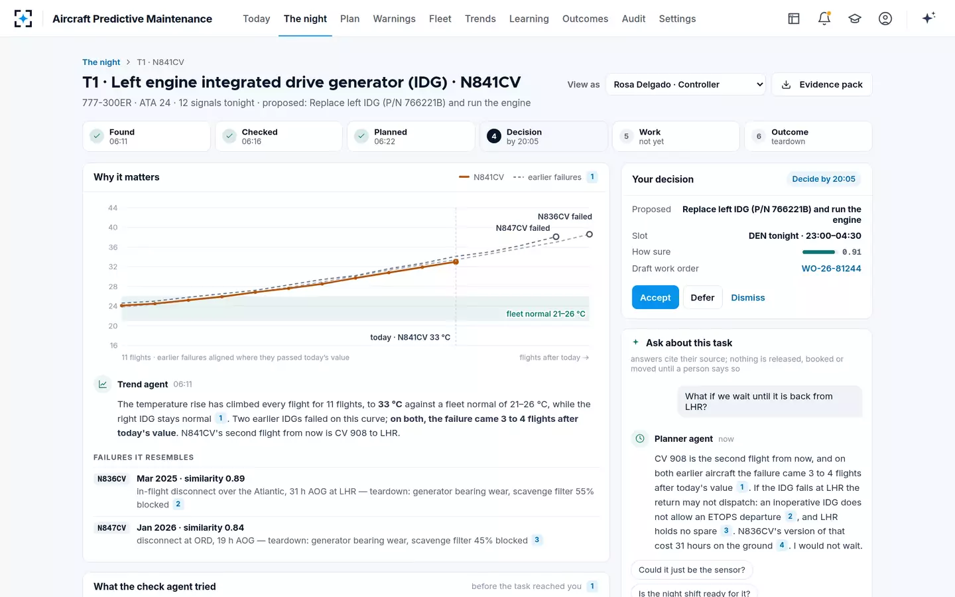Accept the proposed IDG replacement
Image resolution: width=955 pixels, height=597 pixels.
point(655,297)
